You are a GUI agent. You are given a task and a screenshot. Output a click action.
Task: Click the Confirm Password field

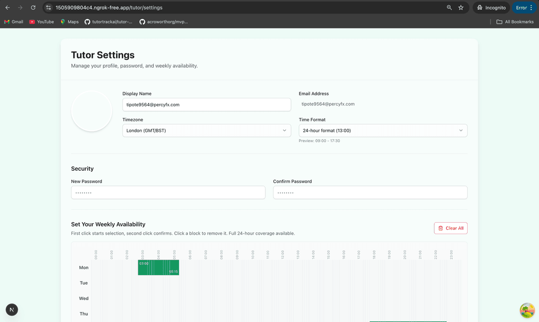pos(370,192)
